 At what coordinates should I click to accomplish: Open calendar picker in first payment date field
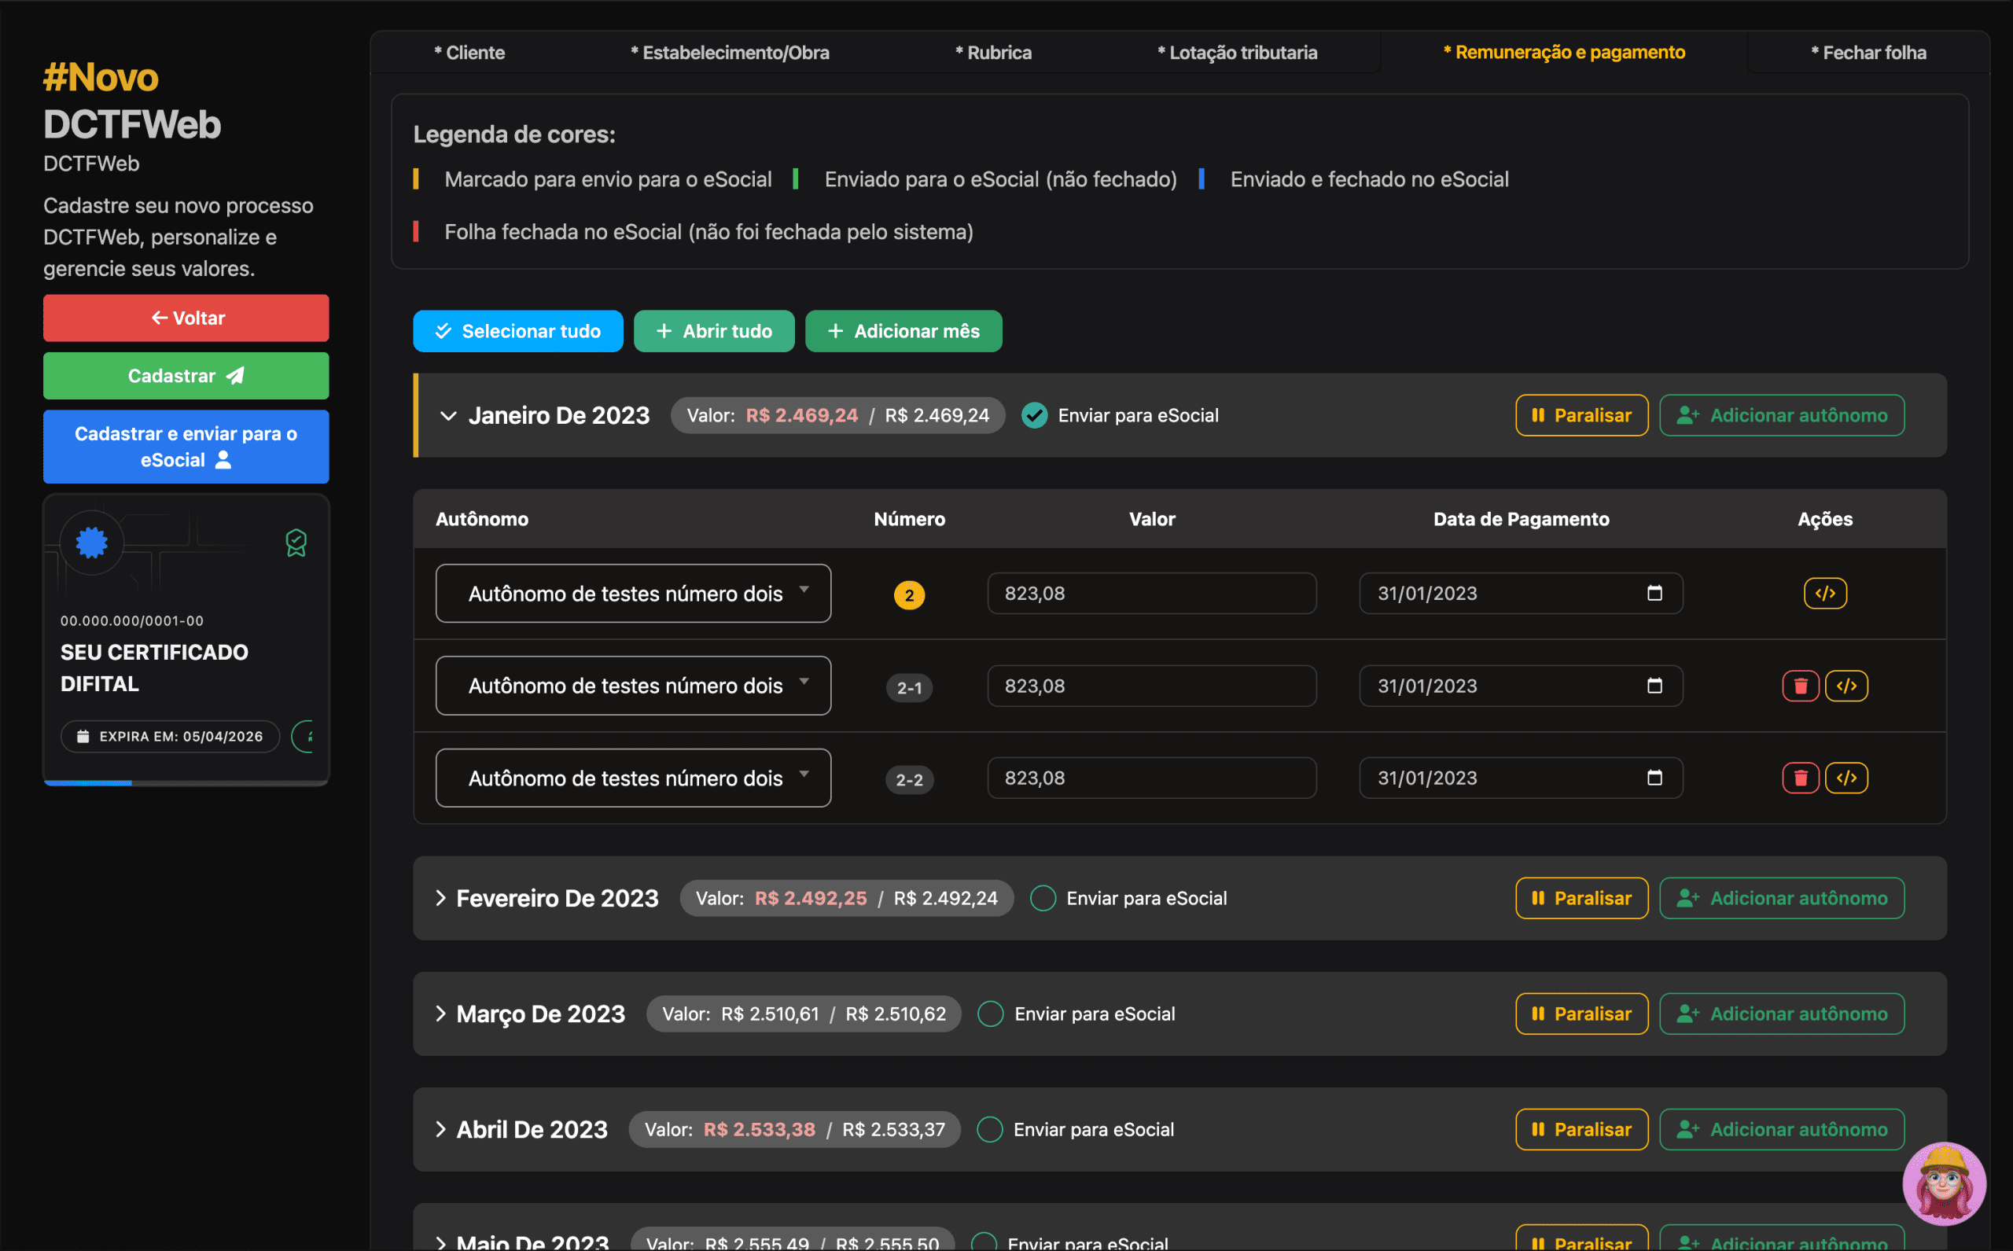(x=1654, y=593)
